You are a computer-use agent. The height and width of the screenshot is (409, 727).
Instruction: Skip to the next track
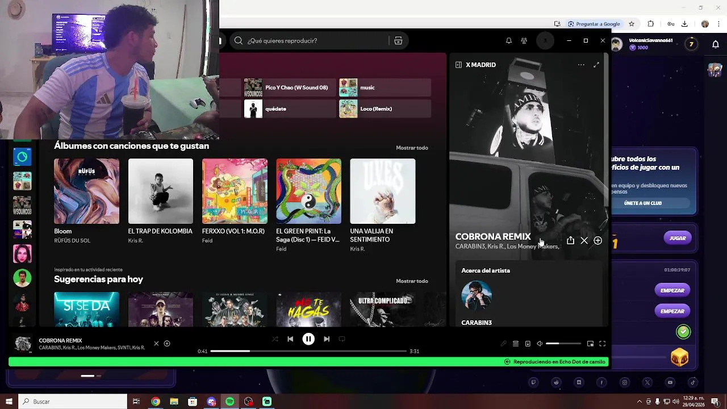(327, 339)
